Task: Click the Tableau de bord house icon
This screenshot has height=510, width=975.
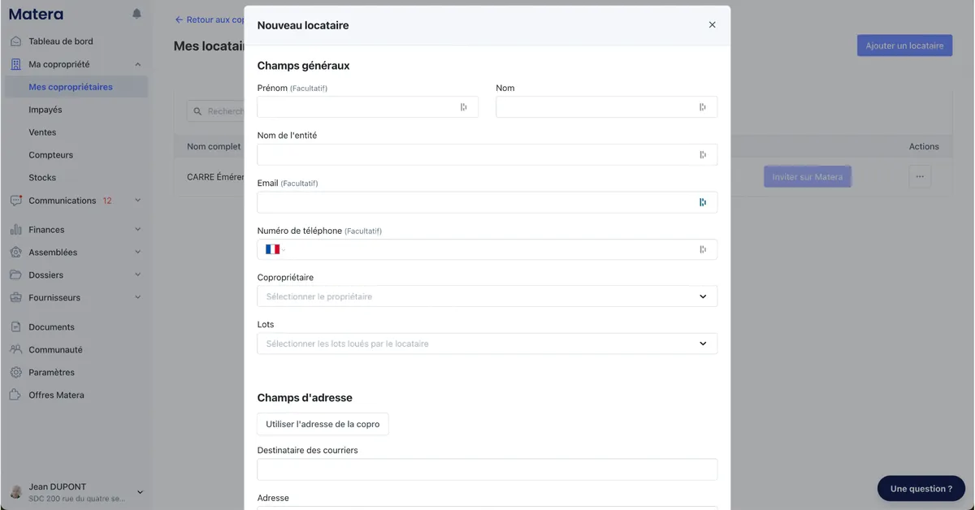Action: [x=15, y=41]
